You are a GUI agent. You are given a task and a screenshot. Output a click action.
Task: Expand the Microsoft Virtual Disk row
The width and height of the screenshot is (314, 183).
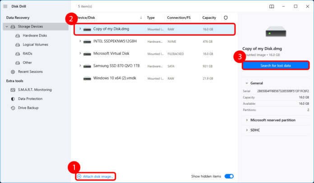80,54
